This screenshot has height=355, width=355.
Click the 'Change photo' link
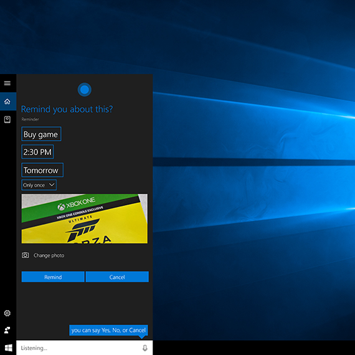(x=49, y=255)
